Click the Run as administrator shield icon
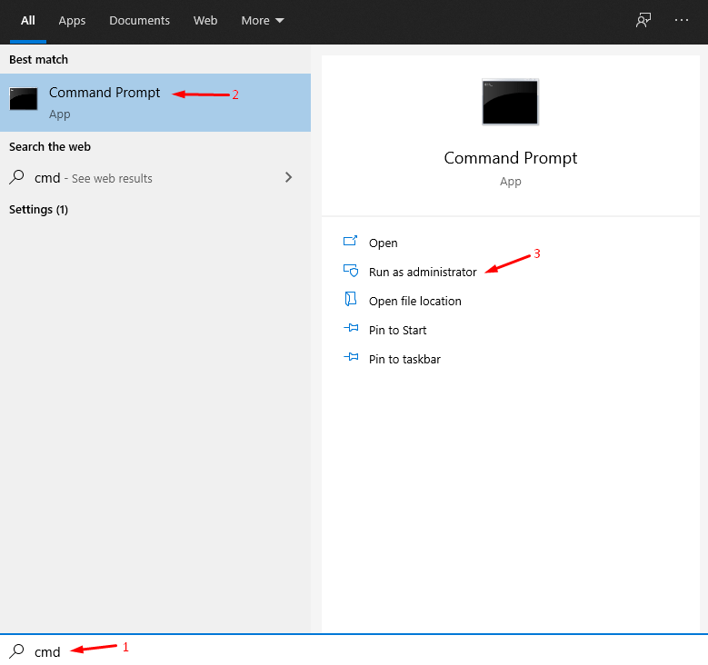The height and width of the screenshot is (665, 708). pos(351,271)
